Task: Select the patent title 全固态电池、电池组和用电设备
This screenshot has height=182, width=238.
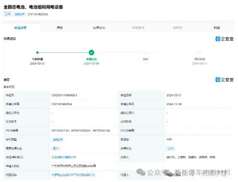Action: coord(33,7)
